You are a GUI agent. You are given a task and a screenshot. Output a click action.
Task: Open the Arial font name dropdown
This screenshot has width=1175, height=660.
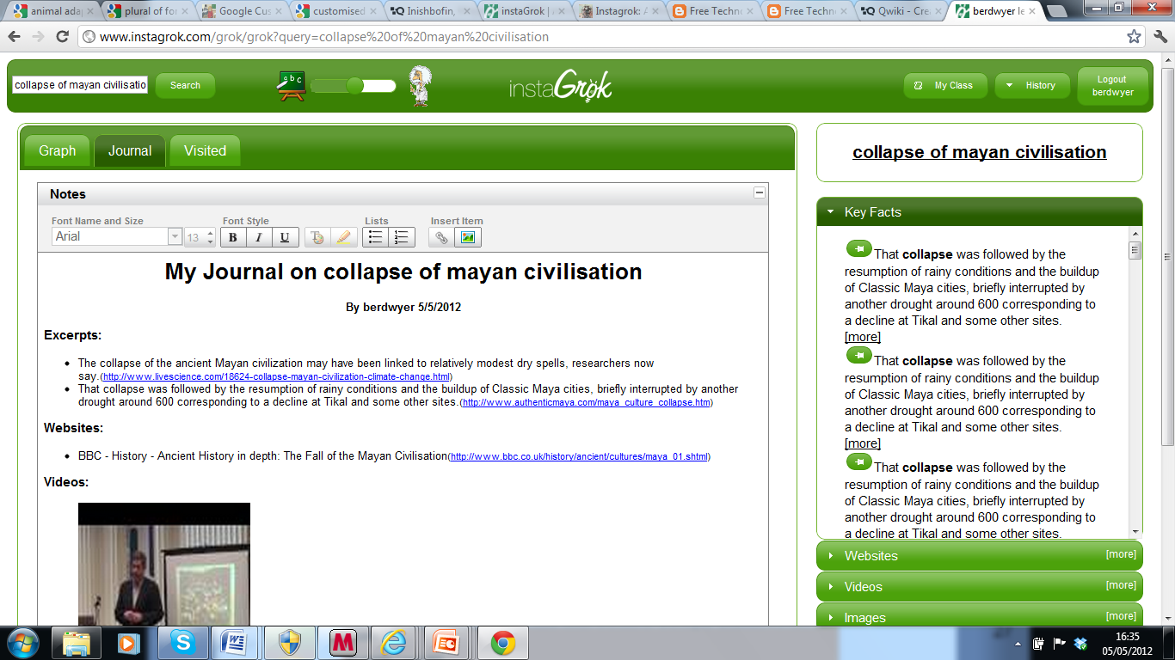175,237
